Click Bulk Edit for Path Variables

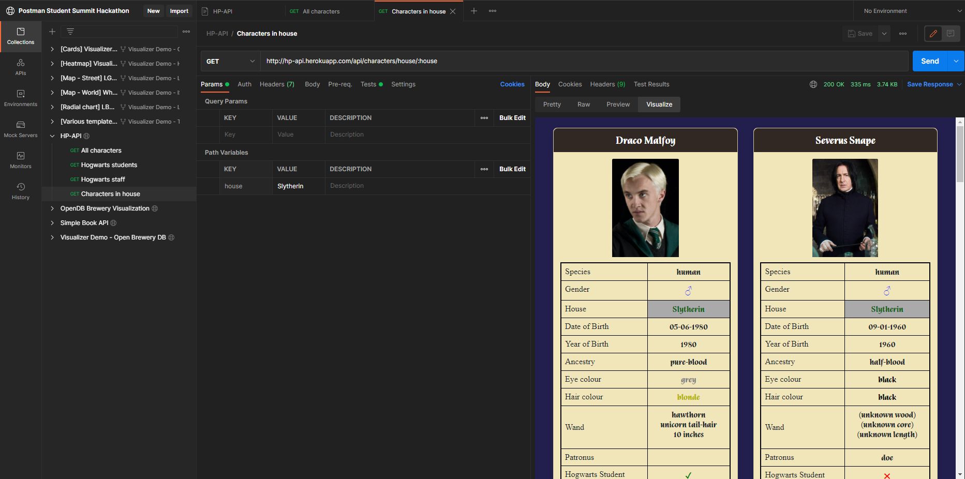tap(512, 169)
